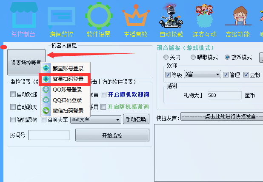Focus the 房间号 input field

[49, 135]
